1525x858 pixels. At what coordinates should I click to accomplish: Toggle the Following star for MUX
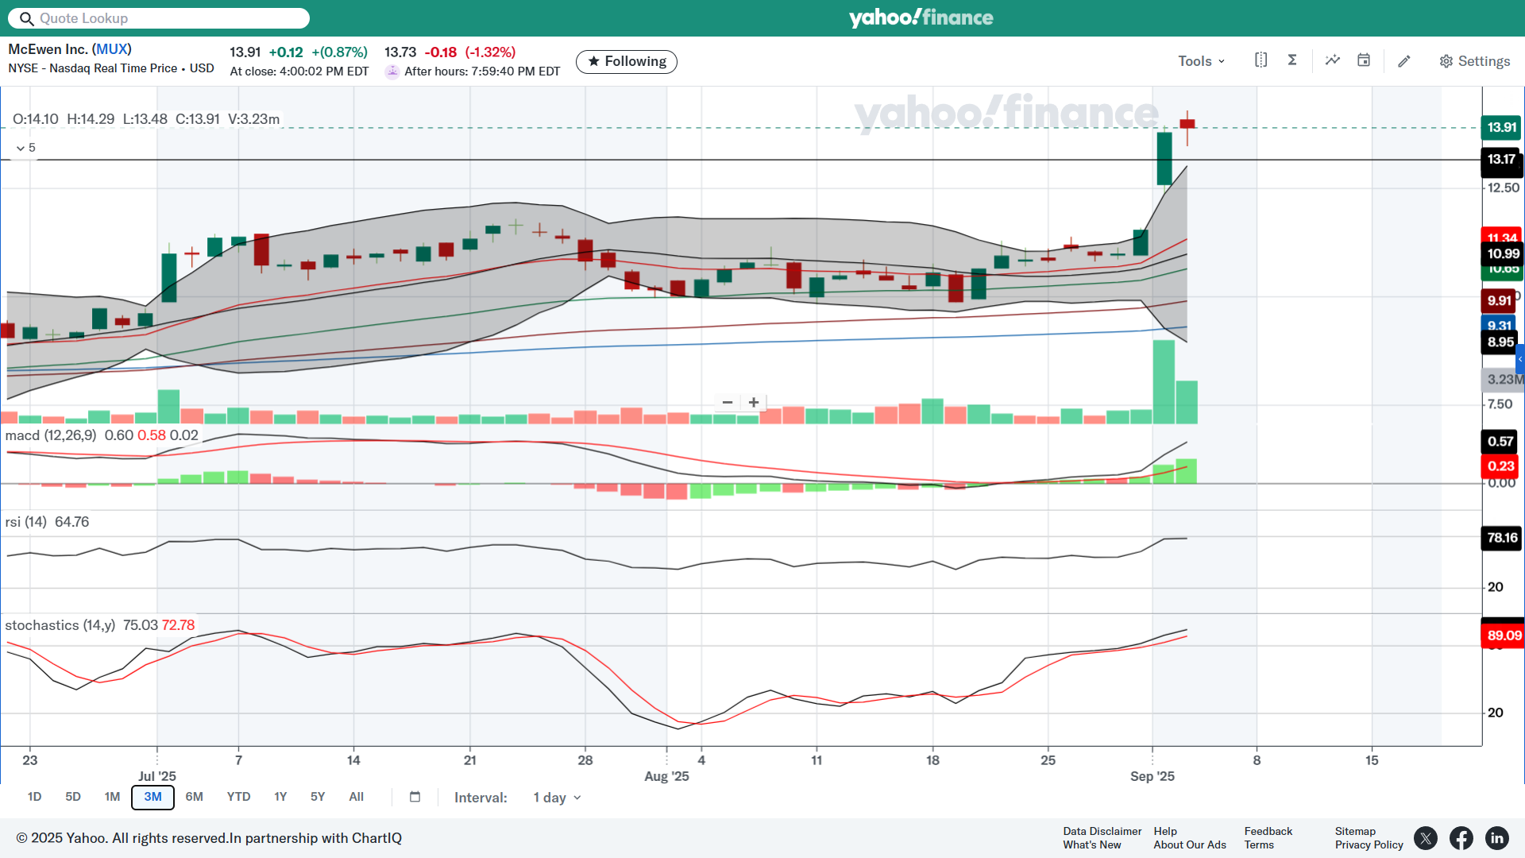[626, 61]
